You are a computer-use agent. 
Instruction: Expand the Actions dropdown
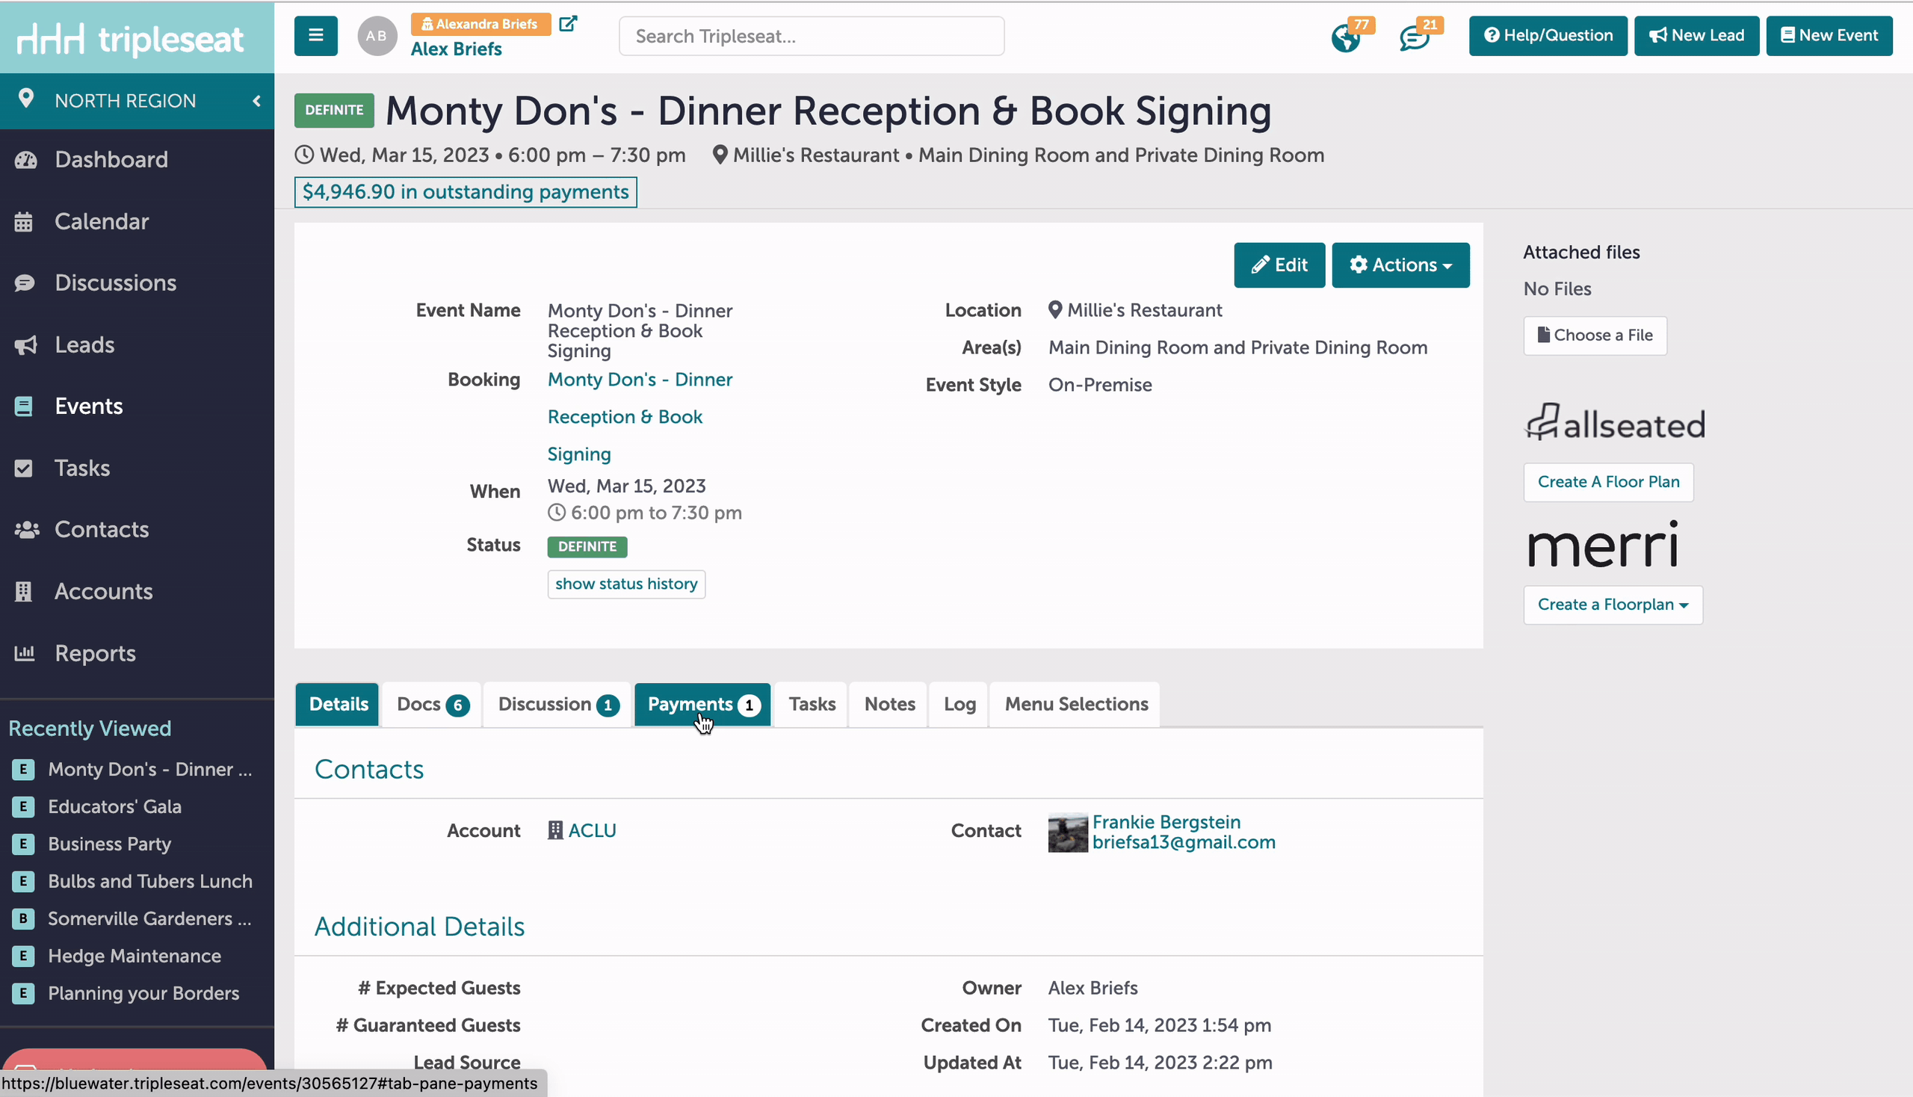pyautogui.click(x=1400, y=265)
